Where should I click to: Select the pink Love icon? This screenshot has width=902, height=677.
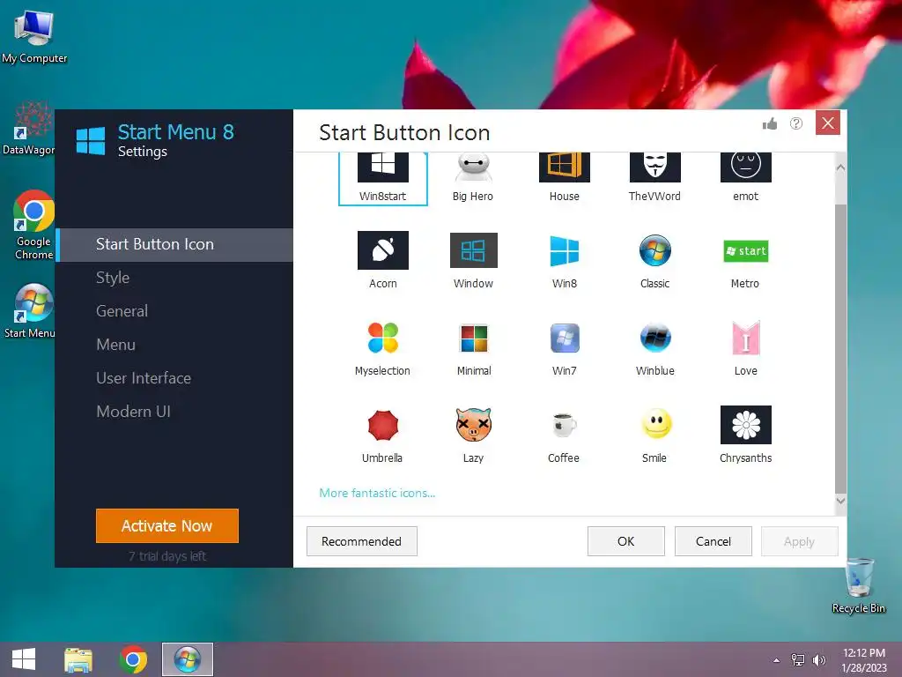tap(745, 347)
